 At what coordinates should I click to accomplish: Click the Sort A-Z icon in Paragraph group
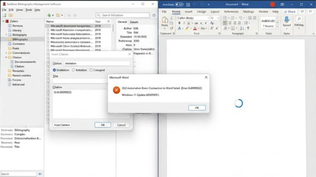point(242,28)
